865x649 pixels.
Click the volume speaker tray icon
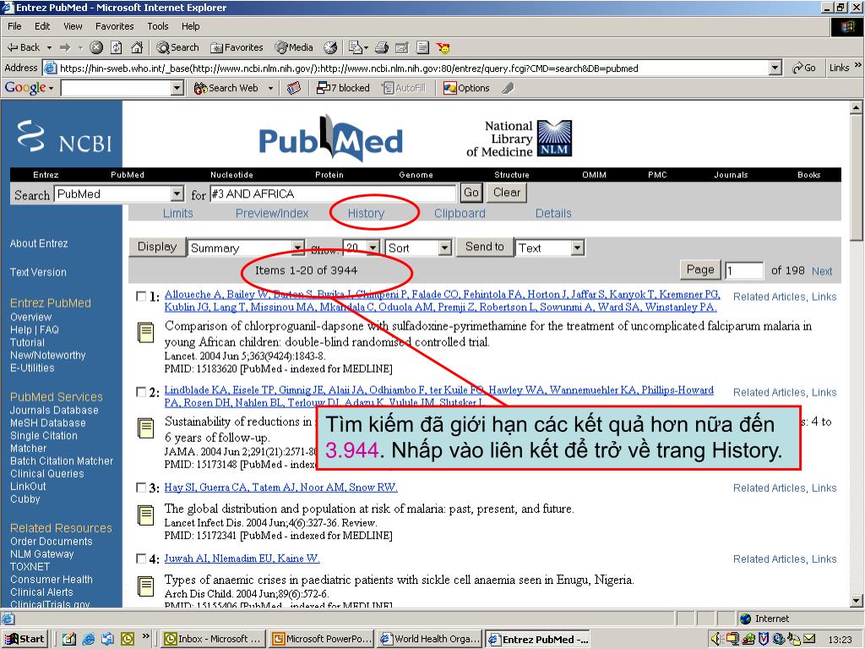pos(716,639)
